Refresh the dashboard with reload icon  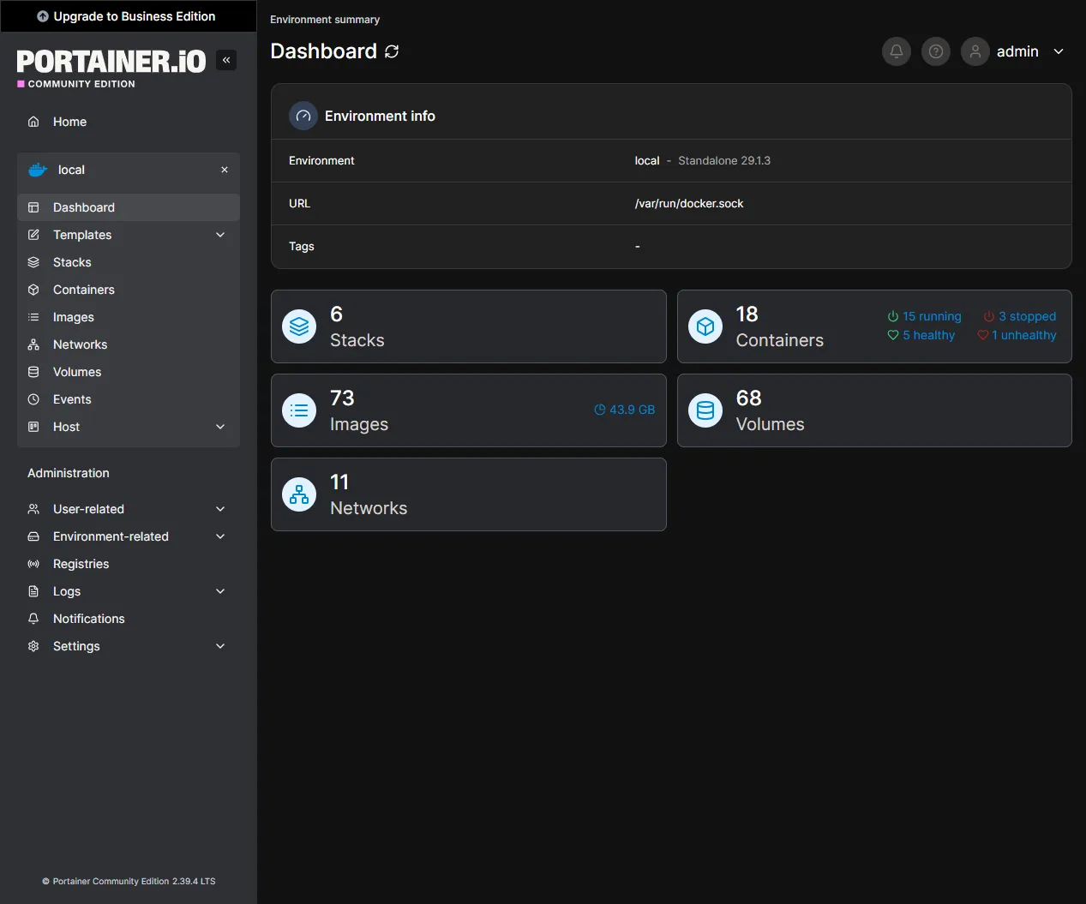(x=392, y=51)
